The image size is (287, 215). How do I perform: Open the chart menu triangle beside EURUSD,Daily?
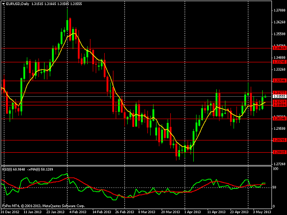click(3, 4)
